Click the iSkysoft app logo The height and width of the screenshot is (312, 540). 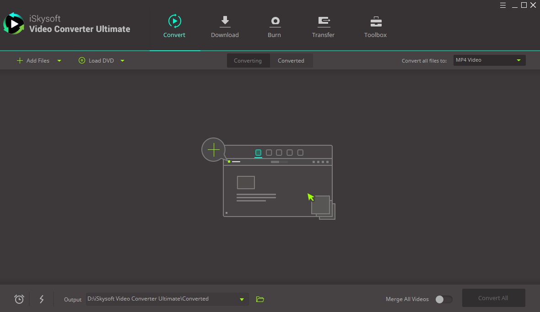(x=14, y=23)
